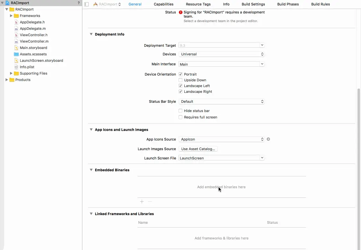Image resolution: width=361 pixels, height=250 pixels.
Task: Collapse the RACImport group triangle
Action: tap(7, 9)
